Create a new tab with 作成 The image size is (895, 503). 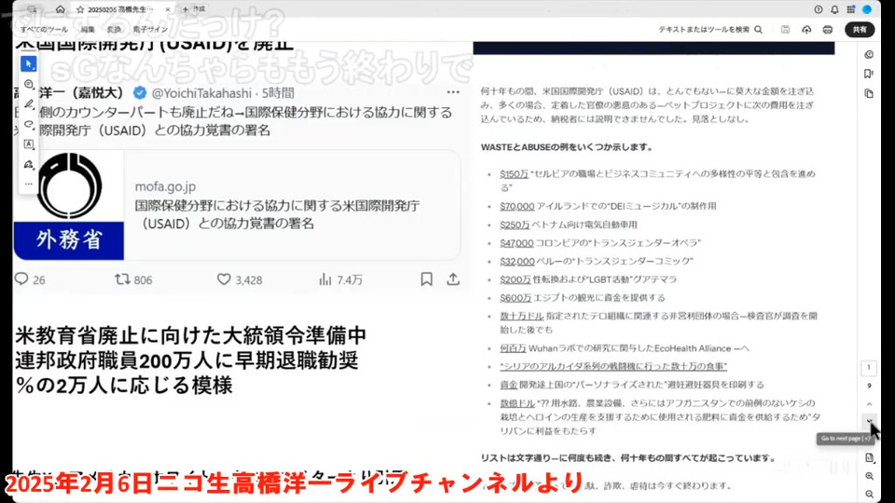coord(194,9)
